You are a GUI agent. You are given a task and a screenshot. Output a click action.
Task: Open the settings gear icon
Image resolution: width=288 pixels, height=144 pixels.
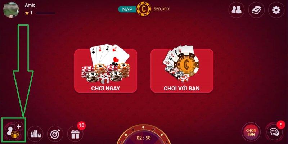coord(276,10)
